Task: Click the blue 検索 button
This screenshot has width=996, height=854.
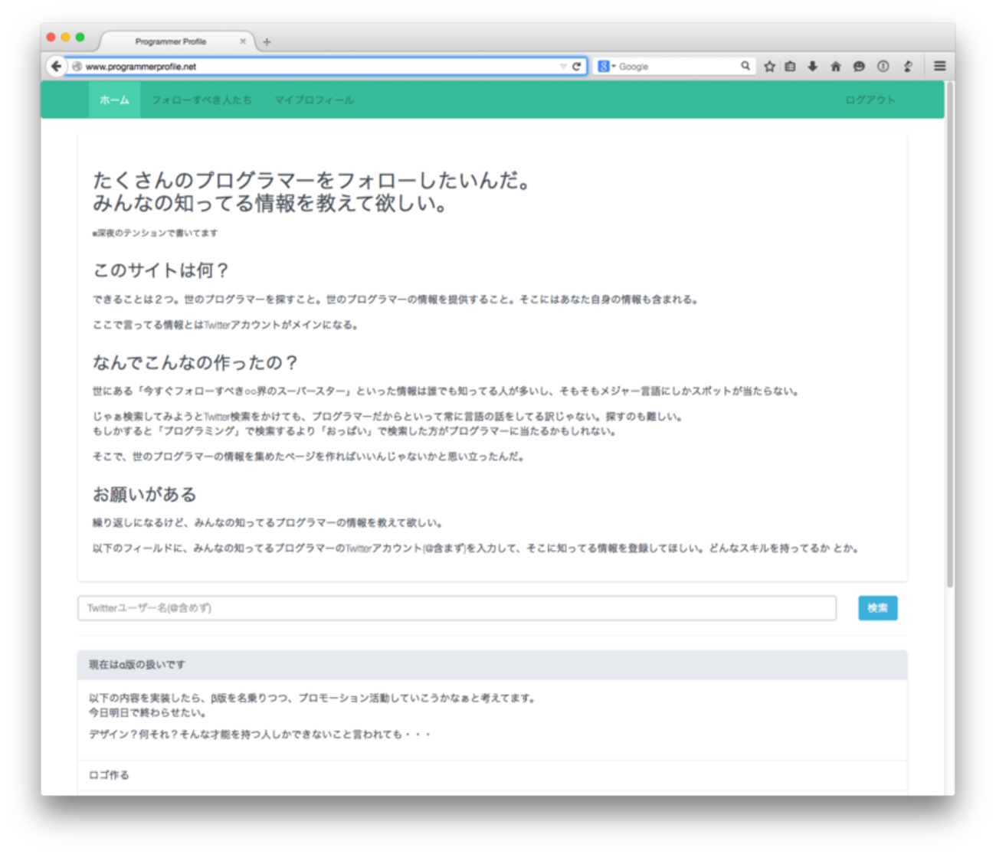Action: pyautogui.click(x=877, y=608)
